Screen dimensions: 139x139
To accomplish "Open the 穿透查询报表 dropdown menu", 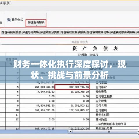I will [36, 23].
